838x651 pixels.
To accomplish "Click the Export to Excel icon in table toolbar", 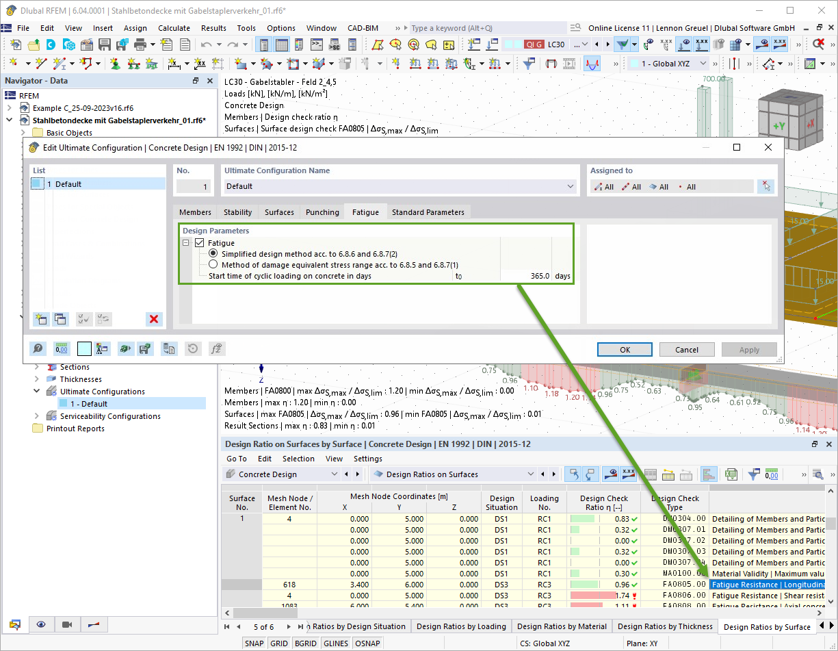I will [x=731, y=474].
